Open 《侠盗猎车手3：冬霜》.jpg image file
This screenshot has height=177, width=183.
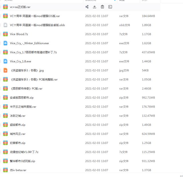[27, 70]
